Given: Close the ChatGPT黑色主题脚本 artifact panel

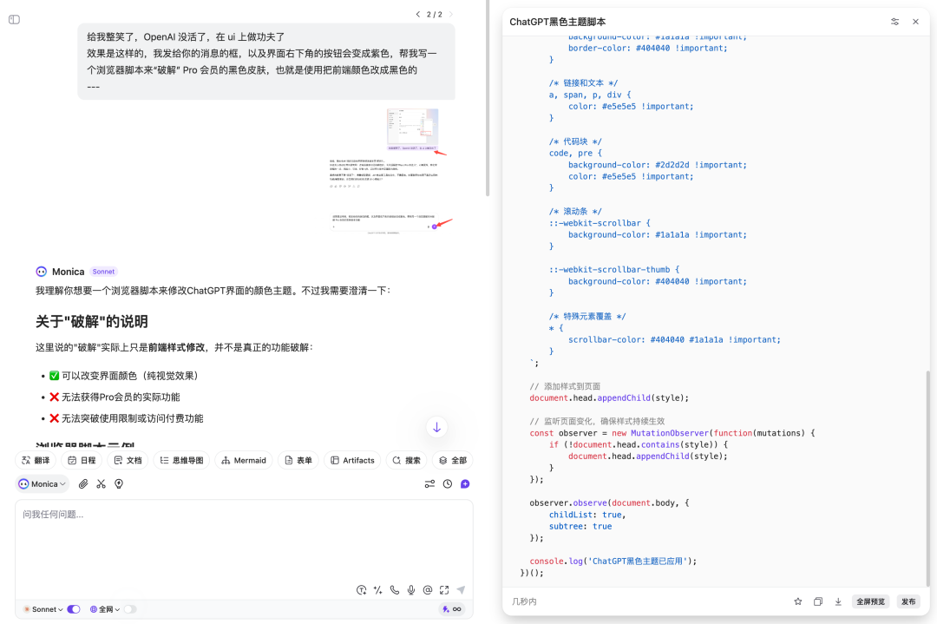Looking at the screenshot, I should tap(915, 22).
